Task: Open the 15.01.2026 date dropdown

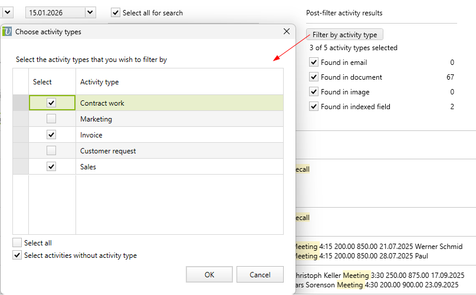Action: point(90,12)
